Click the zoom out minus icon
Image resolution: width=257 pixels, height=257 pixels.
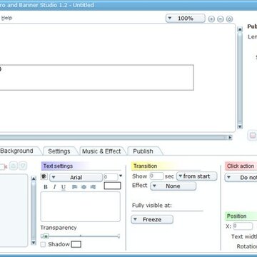click(x=221, y=19)
